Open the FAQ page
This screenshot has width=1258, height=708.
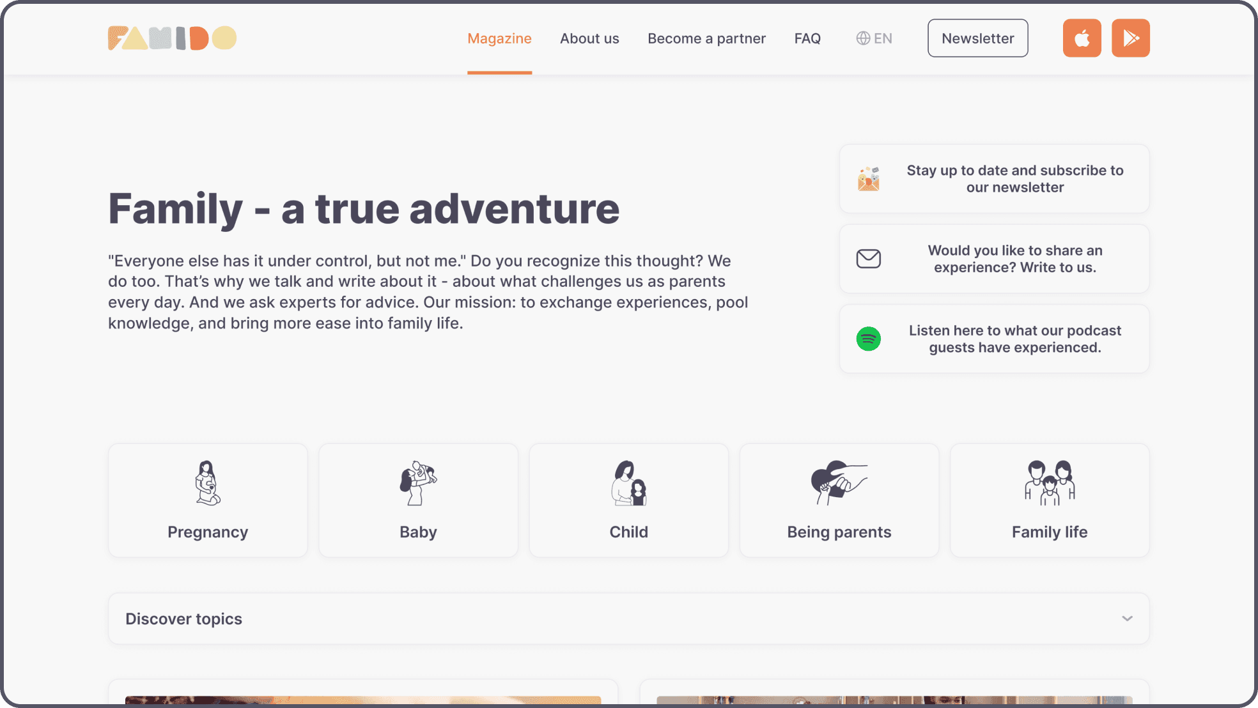(807, 38)
